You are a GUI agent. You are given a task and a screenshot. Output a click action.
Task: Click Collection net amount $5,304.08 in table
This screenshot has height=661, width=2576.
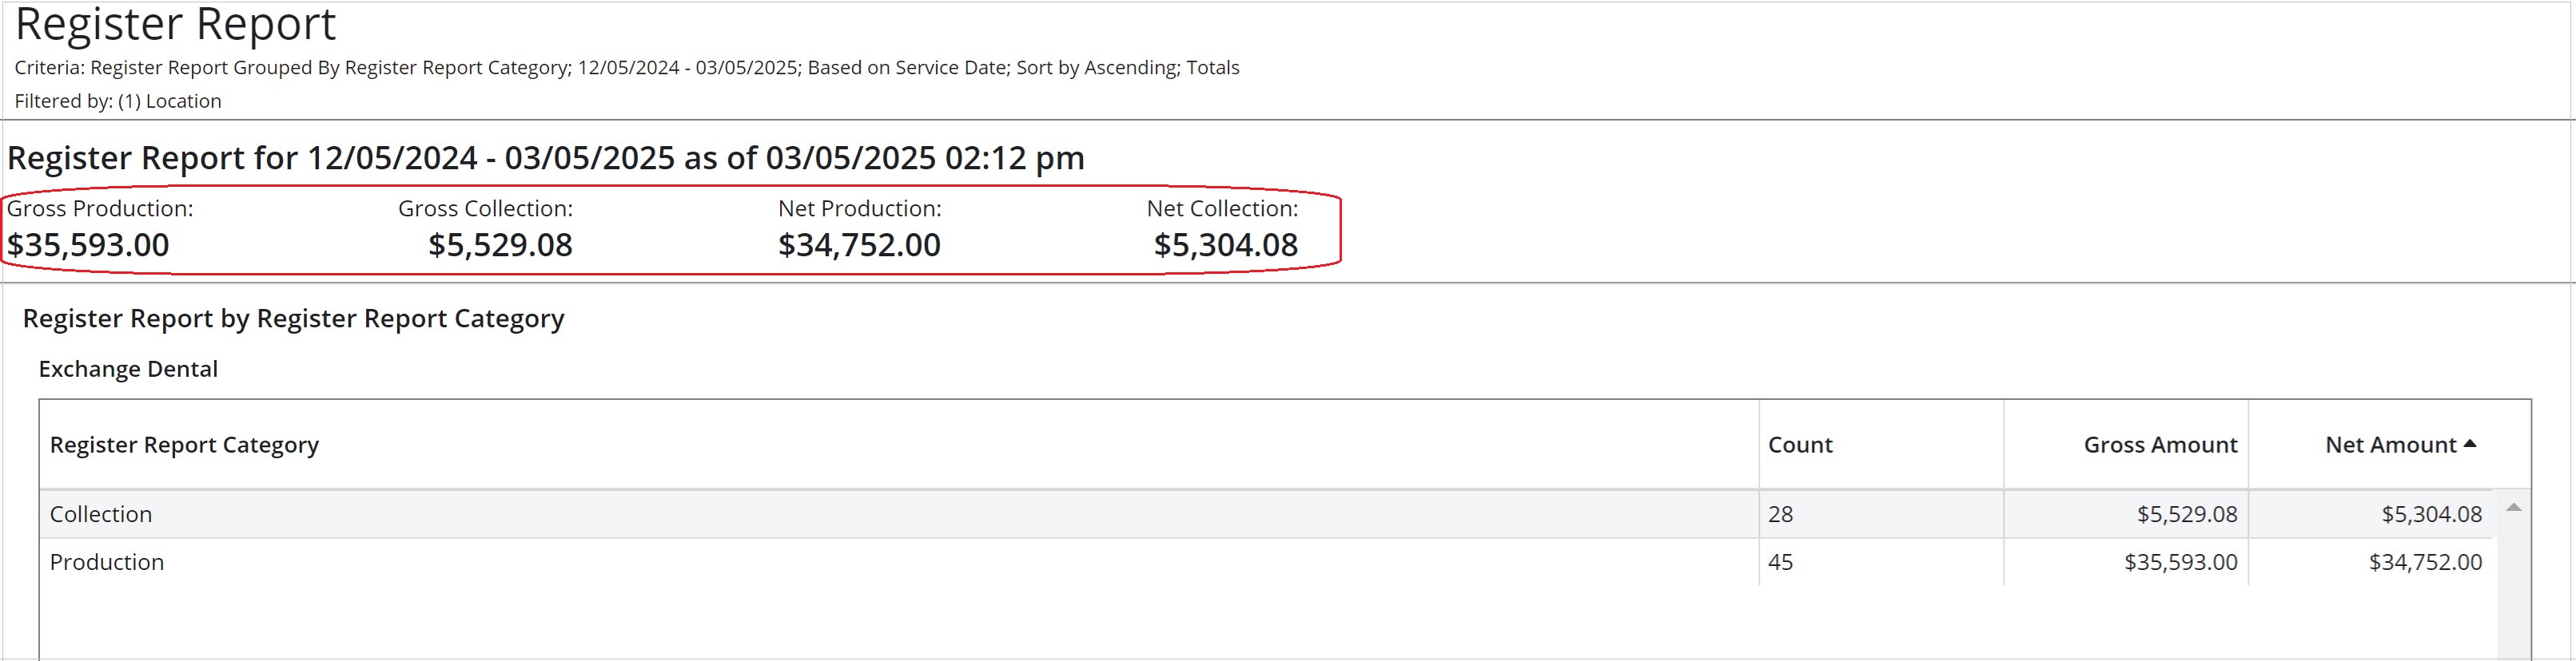[x=2431, y=514]
